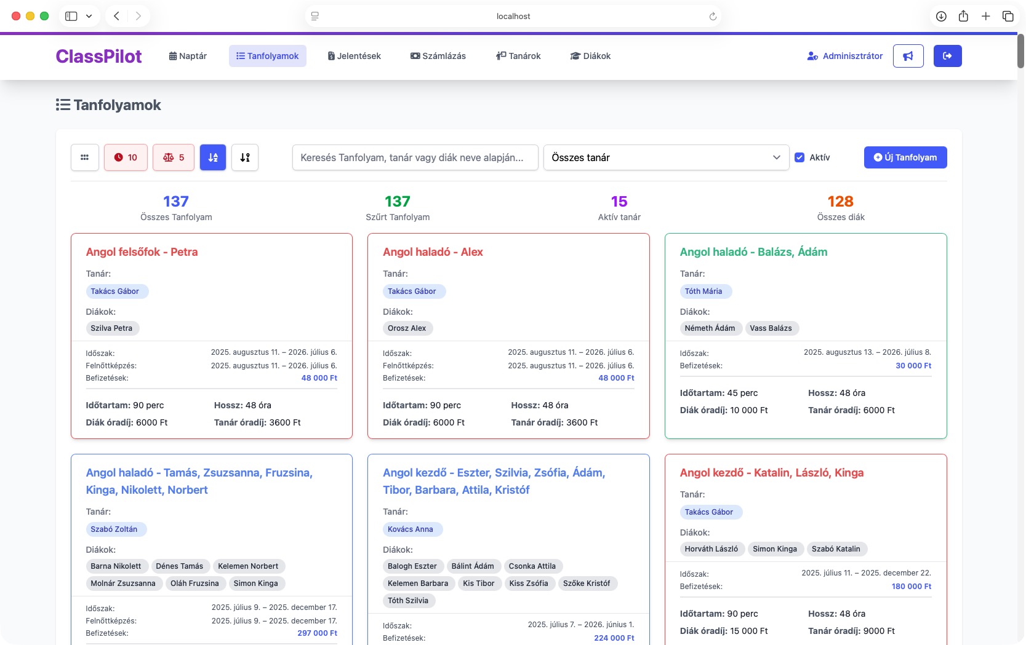Select numeric sort order button
Viewport: 1026px width, 645px height.
(245, 157)
